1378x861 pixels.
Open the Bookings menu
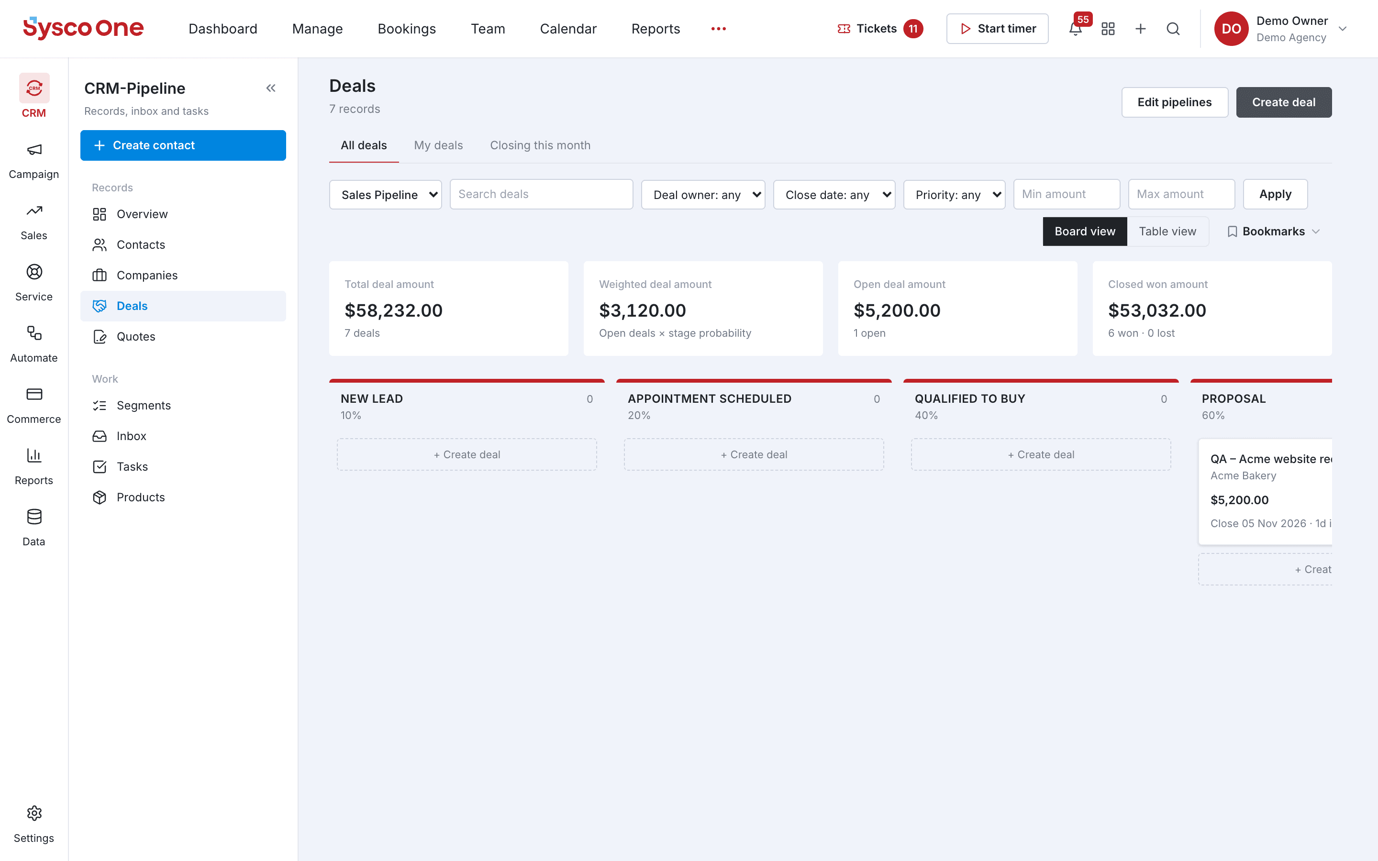tap(407, 29)
